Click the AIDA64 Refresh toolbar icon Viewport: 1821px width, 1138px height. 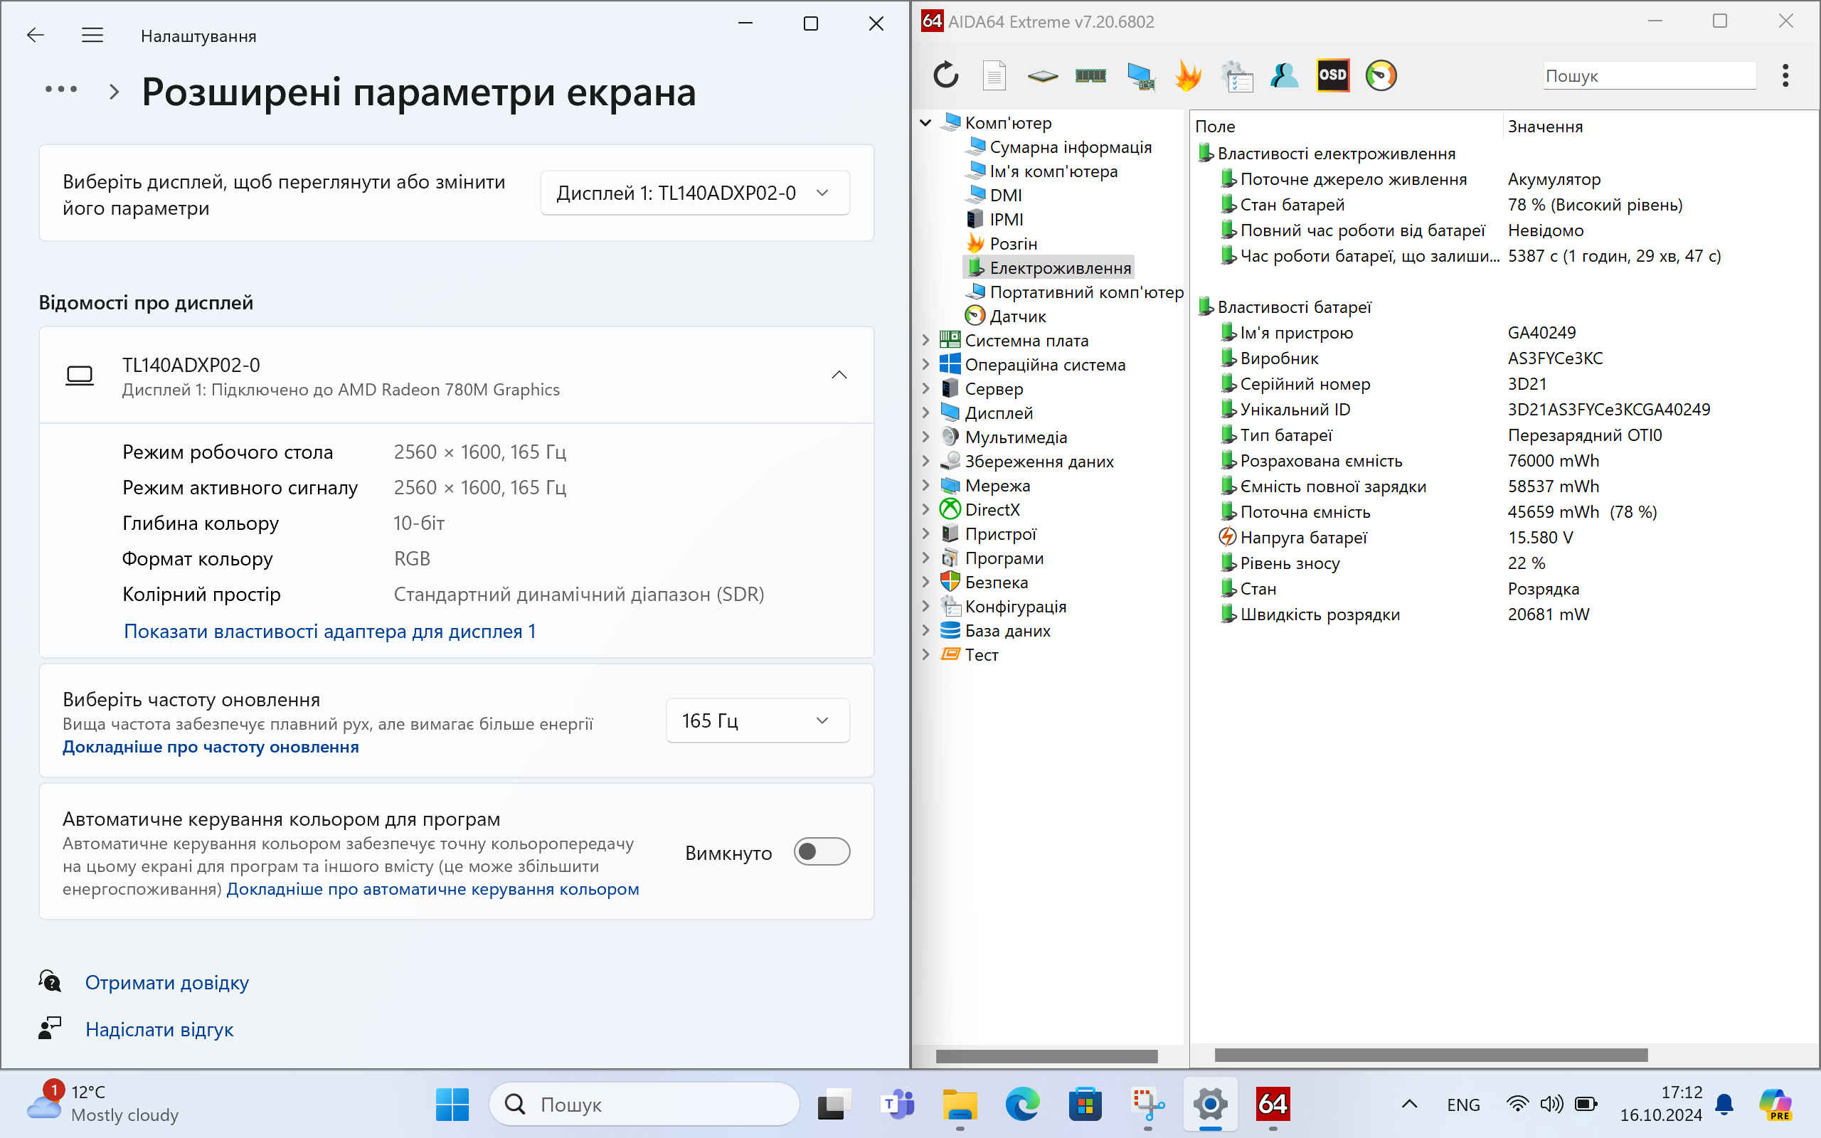946,75
